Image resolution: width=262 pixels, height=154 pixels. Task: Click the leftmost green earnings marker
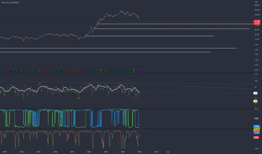[2, 71]
